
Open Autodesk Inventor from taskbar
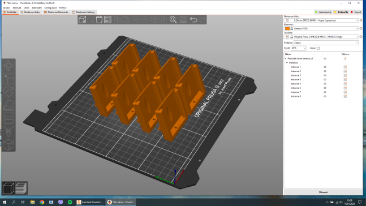90,202
